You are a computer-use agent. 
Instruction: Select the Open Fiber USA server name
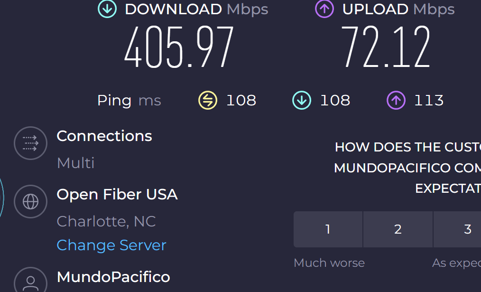117,194
